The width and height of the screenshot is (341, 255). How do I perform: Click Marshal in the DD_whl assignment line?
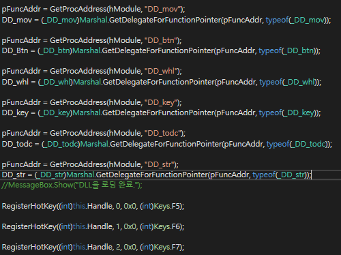[87, 82]
